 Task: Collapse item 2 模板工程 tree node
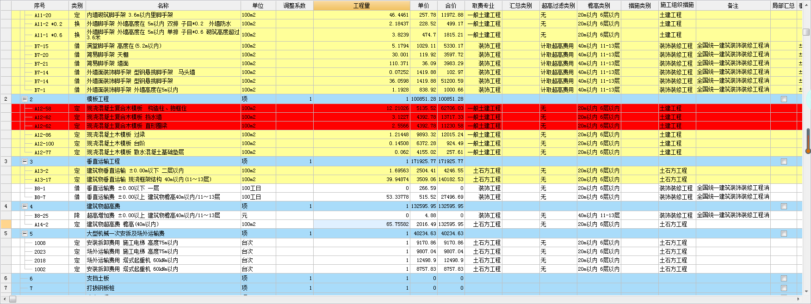25,99
